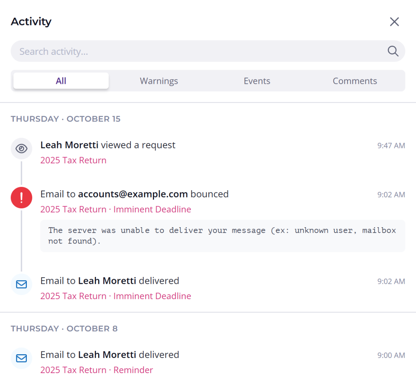Click the Activity panel title
Screen dimensions: 416x384
tap(31, 22)
